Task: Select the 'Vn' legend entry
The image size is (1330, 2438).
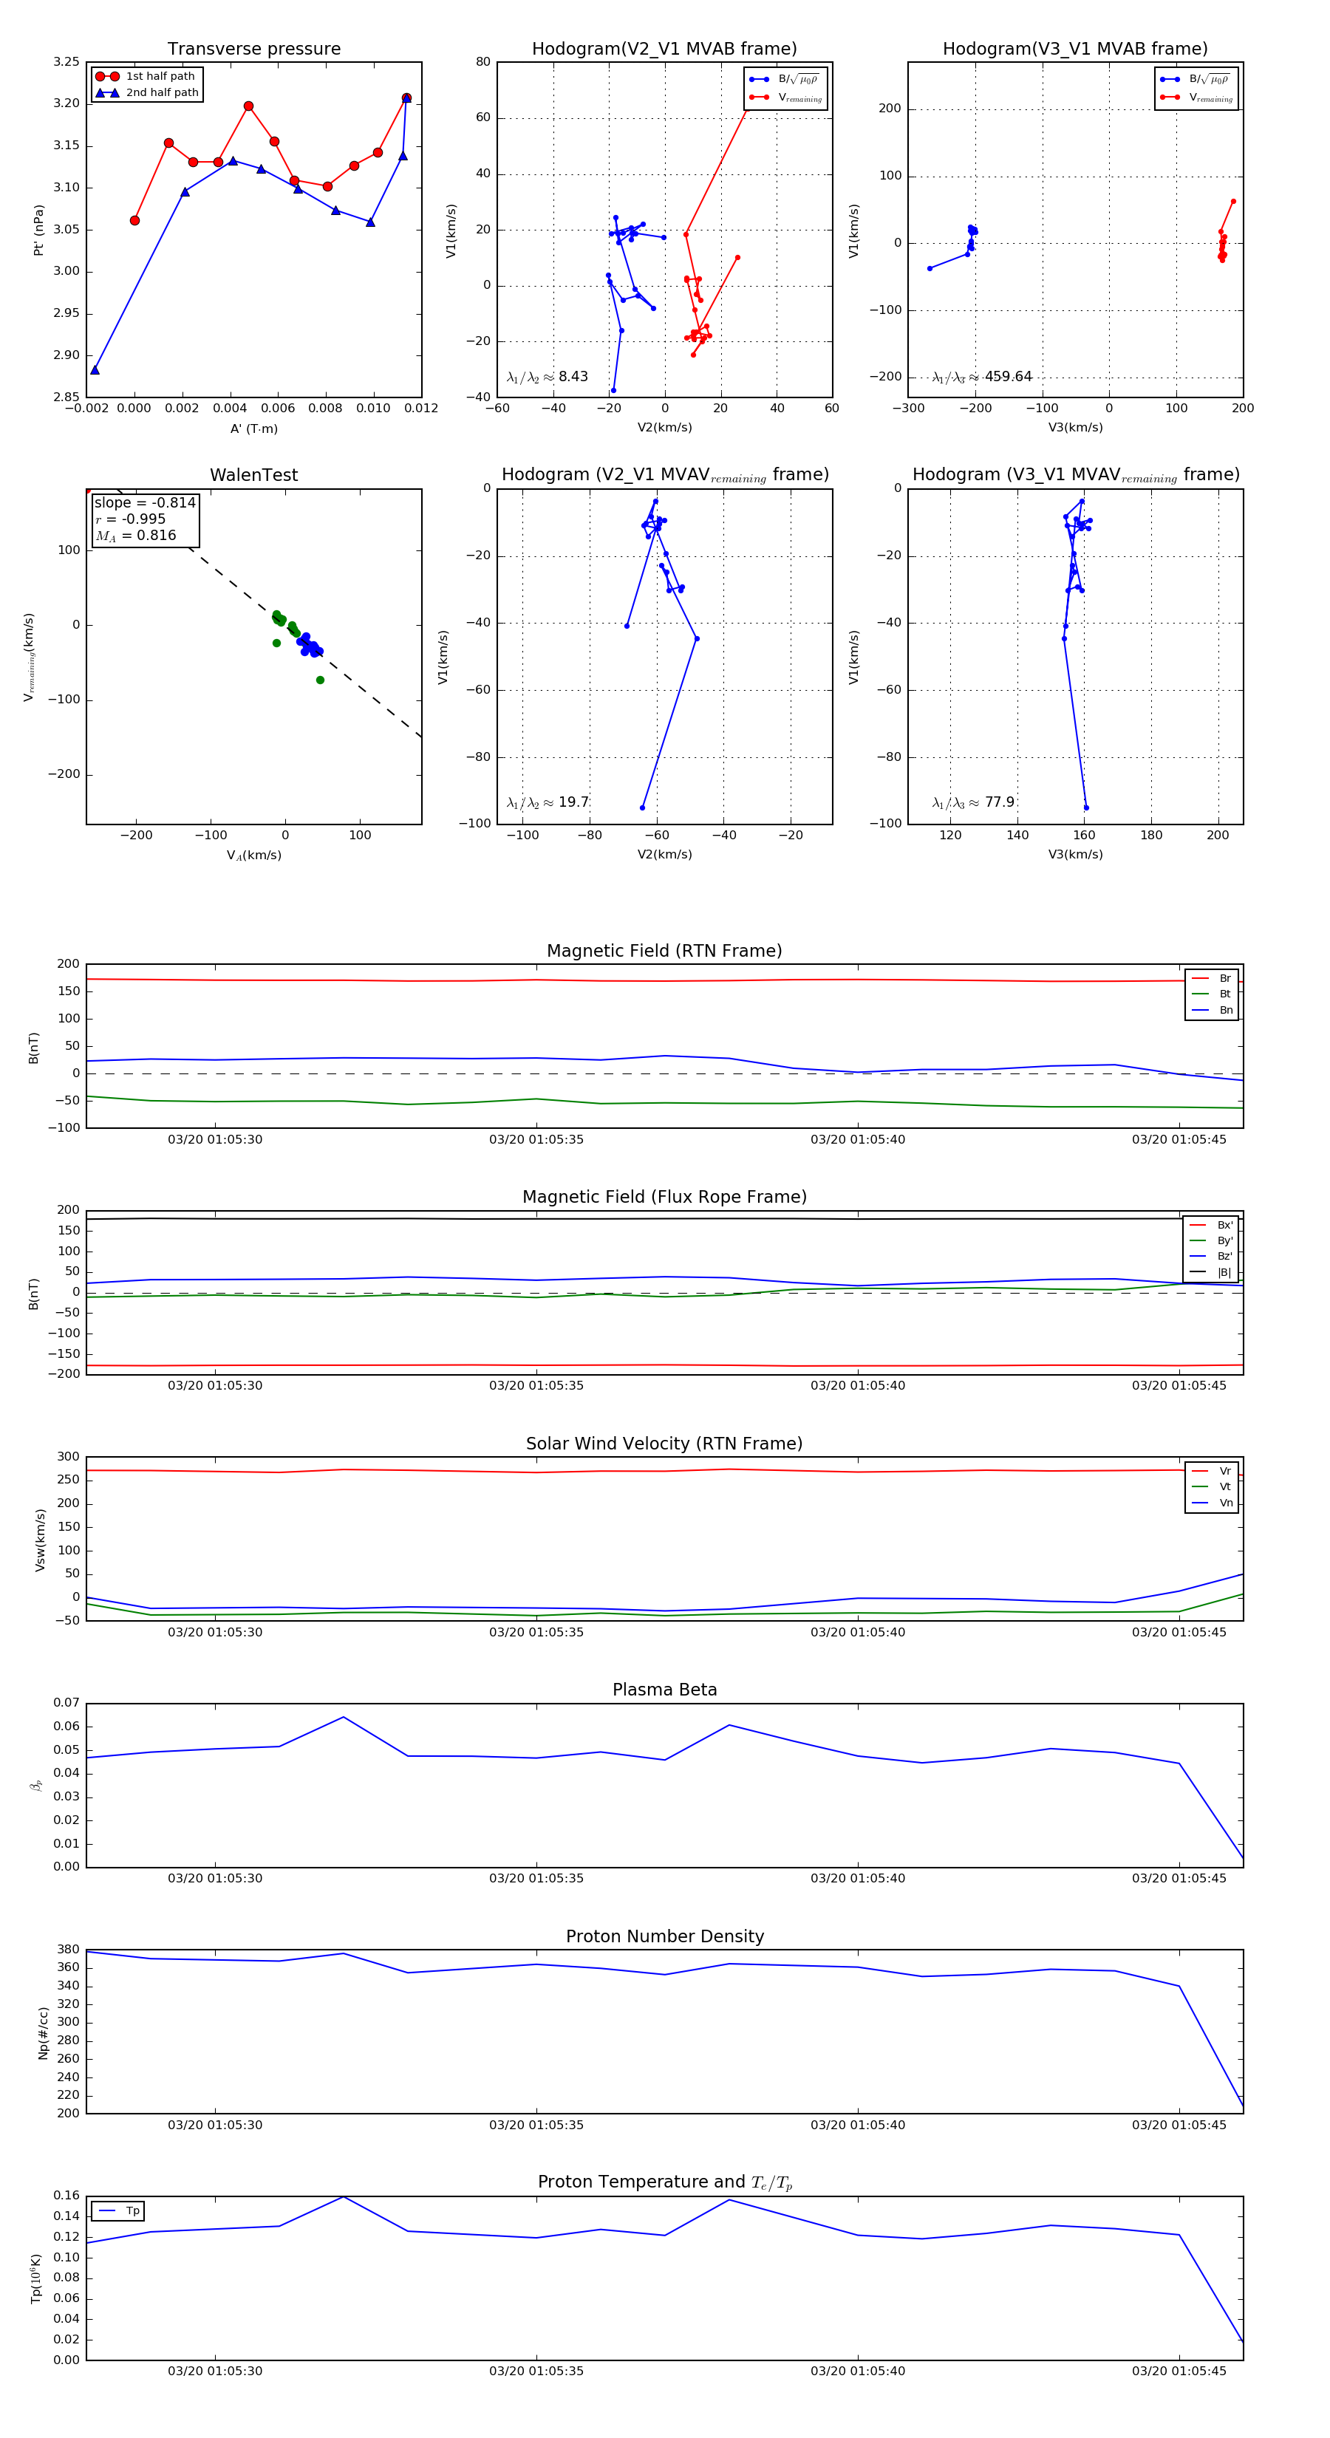Action: [x=1212, y=1503]
